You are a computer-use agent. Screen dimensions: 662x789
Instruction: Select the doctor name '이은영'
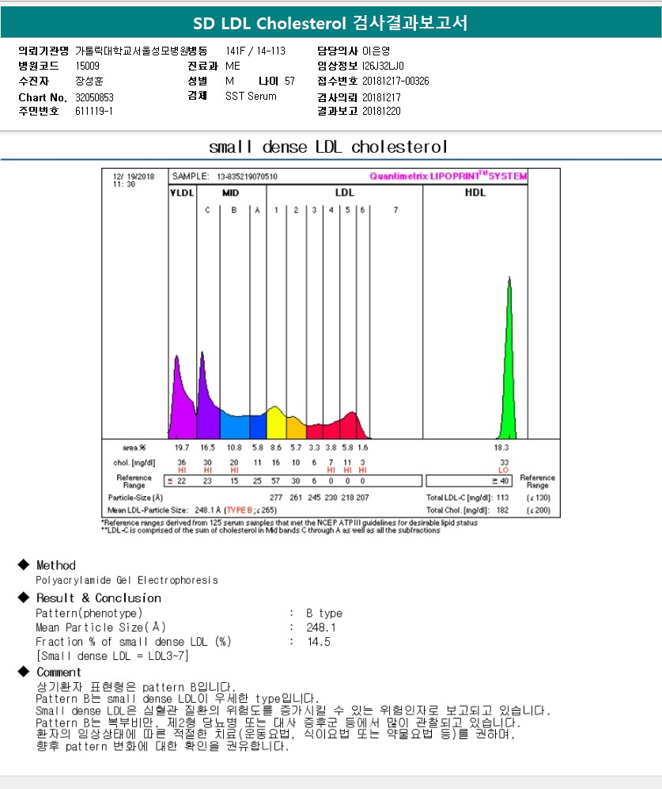coord(376,51)
